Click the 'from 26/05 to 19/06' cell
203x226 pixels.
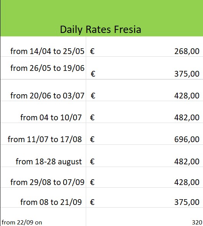tap(43, 68)
